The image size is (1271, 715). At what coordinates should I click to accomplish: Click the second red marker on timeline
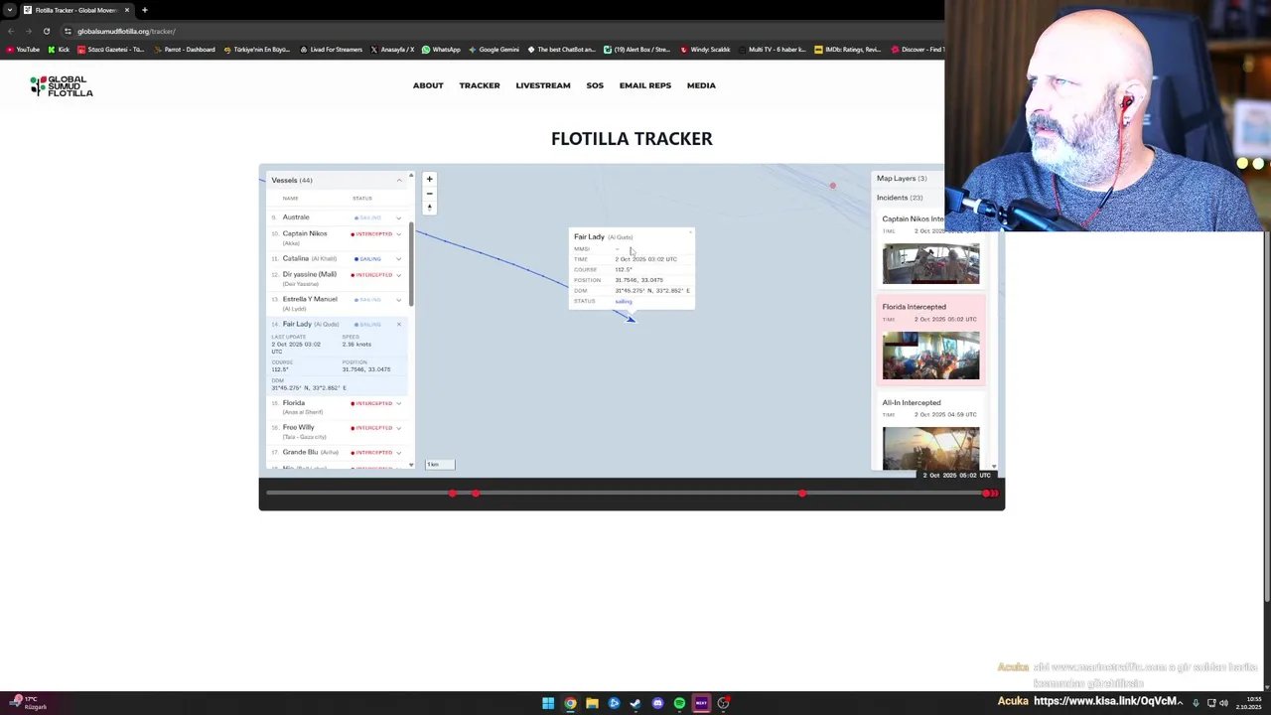476,493
